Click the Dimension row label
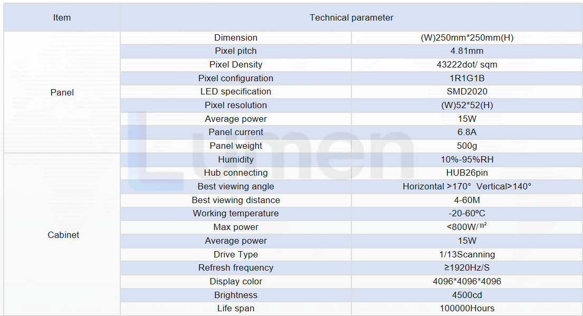The image size is (583, 316). [x=236, y=37]
